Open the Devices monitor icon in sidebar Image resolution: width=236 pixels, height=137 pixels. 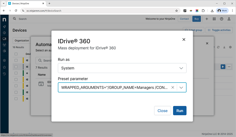coord(4,39)
